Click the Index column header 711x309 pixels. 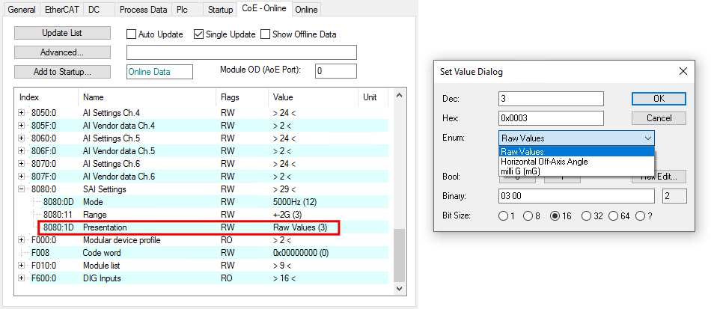(47, 97)
